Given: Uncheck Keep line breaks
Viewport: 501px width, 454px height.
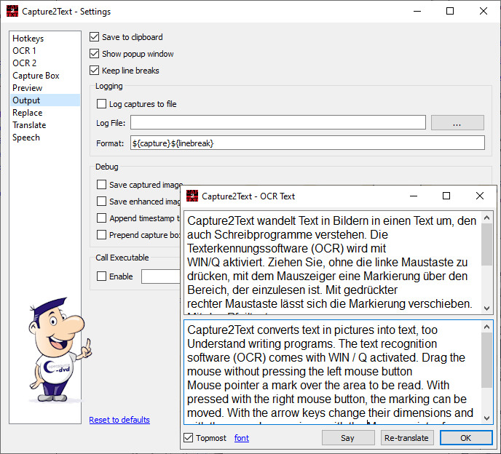Looking at the screenshot, I should pos(94,71).
